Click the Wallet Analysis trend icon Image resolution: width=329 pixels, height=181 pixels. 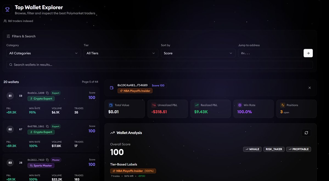[113, 133]
